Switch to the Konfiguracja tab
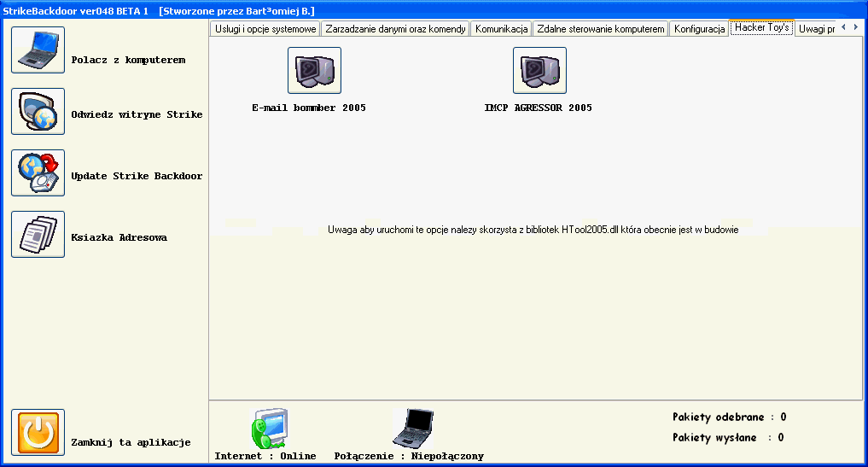Image resolution: width=868 pixels, height=467 pixels. [699, 29]
